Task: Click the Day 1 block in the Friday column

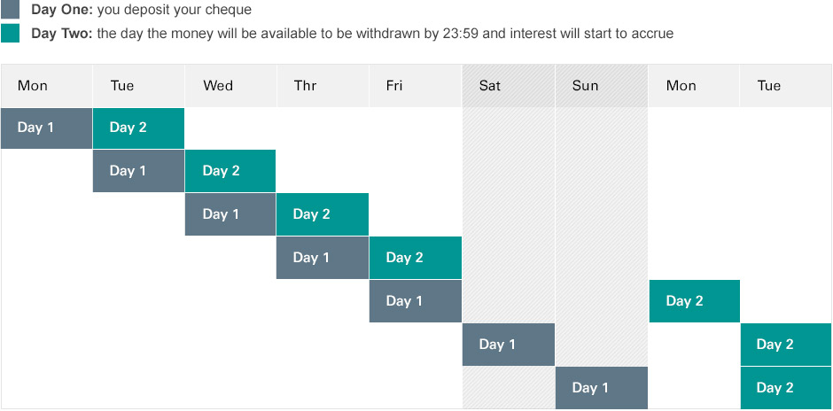Action: [416, 301]
